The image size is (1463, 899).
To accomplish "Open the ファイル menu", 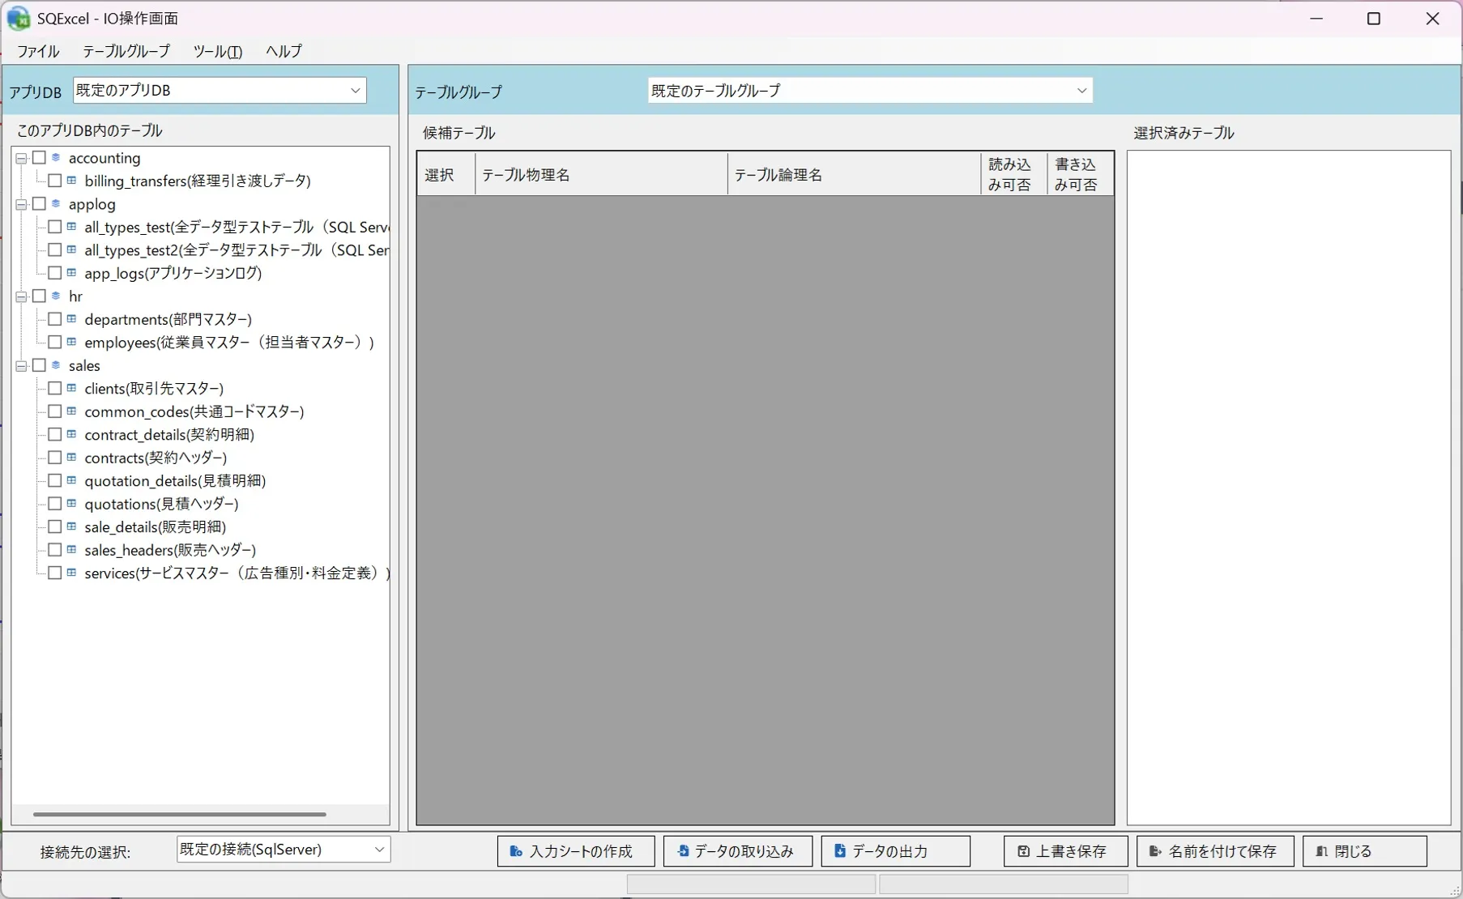I will pos(38,51).
